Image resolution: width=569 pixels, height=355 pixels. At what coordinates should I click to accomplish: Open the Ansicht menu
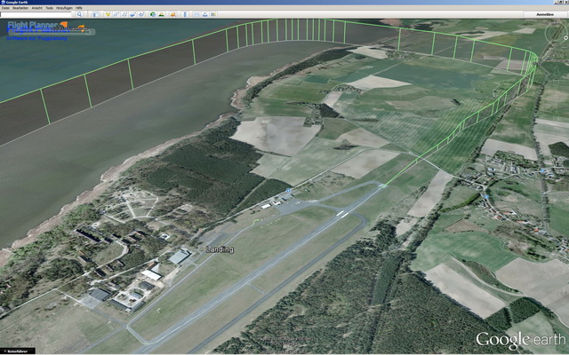[36, 8]
